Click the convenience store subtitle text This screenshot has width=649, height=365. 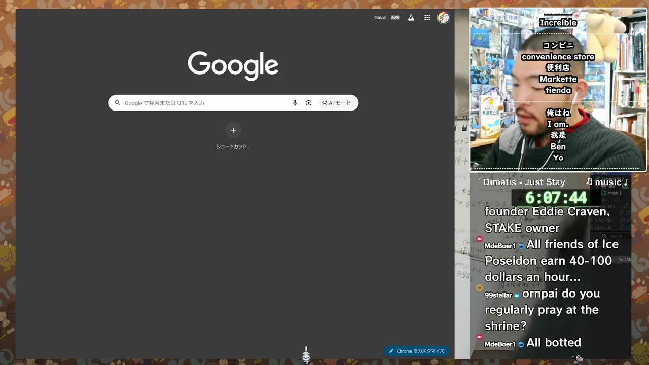point(558,57)
